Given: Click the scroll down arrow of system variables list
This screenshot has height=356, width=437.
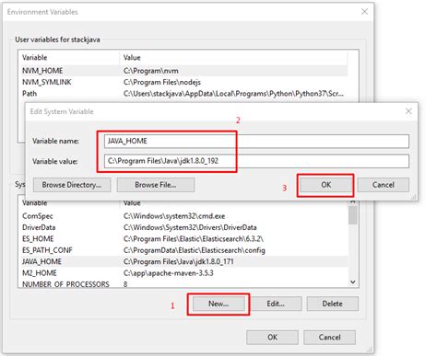Looking at the screenshot, I should pos(353,282).
